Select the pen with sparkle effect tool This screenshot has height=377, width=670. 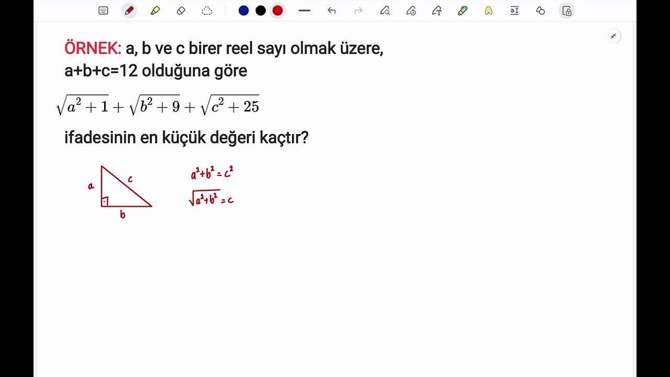tap(385, 10)
